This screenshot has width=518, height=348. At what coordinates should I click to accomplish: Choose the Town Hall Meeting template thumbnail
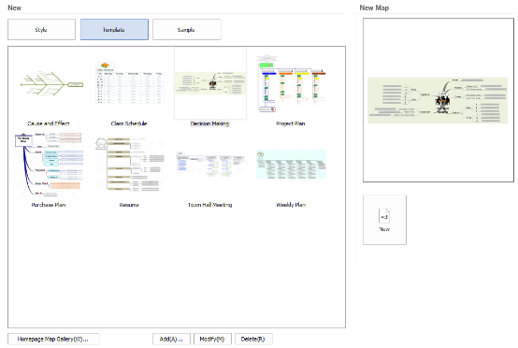pos(210,164)
